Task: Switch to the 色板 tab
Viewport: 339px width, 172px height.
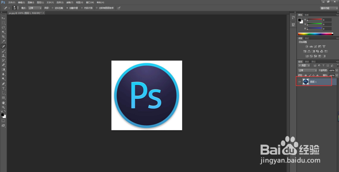Action: click(x=306, y=15)
